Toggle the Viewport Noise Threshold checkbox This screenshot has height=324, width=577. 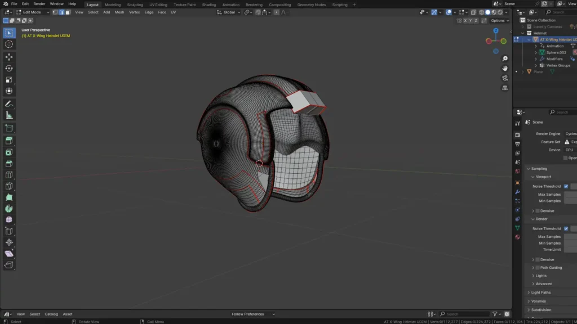(x=566, y=186)
